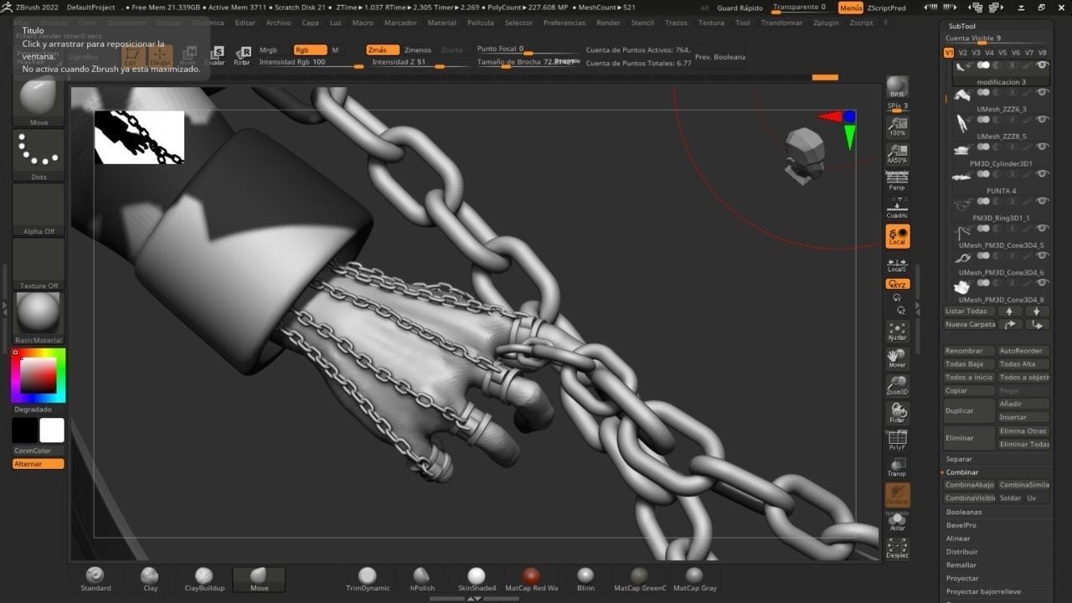Click the Rotar mode icon in top shelf
This screenshot has height=603, width=1072.
coord(242,56)
